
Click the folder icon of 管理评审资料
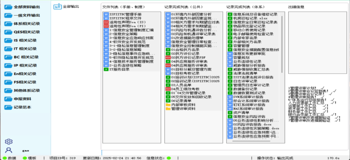pyautogui.click(x=168, y=109)
